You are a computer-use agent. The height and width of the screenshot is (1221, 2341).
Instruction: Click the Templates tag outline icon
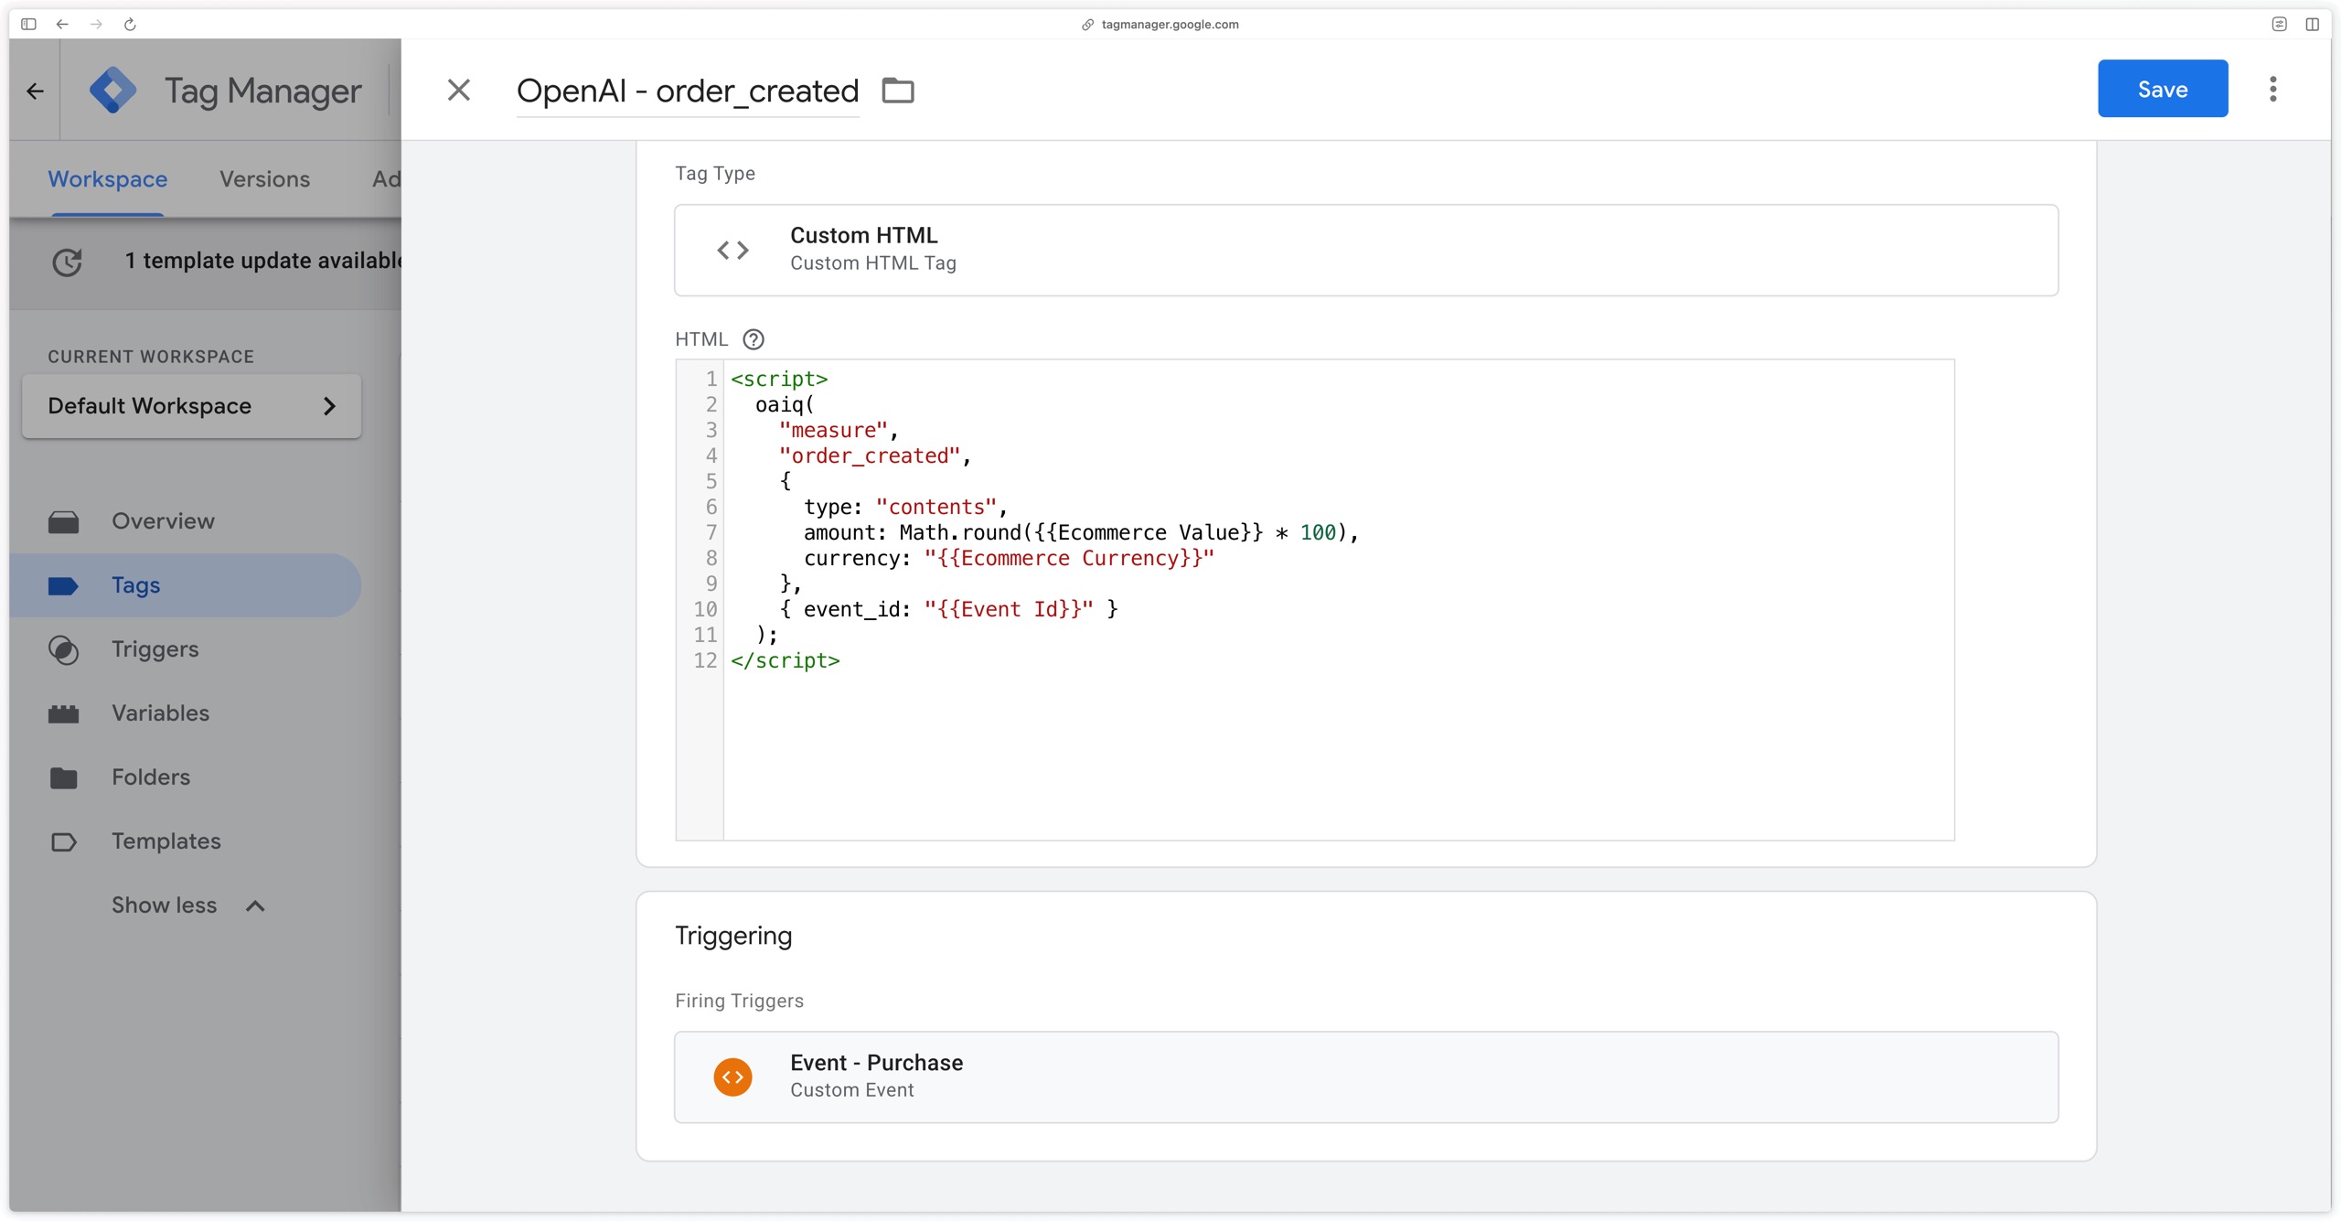(x=63, y=842)
